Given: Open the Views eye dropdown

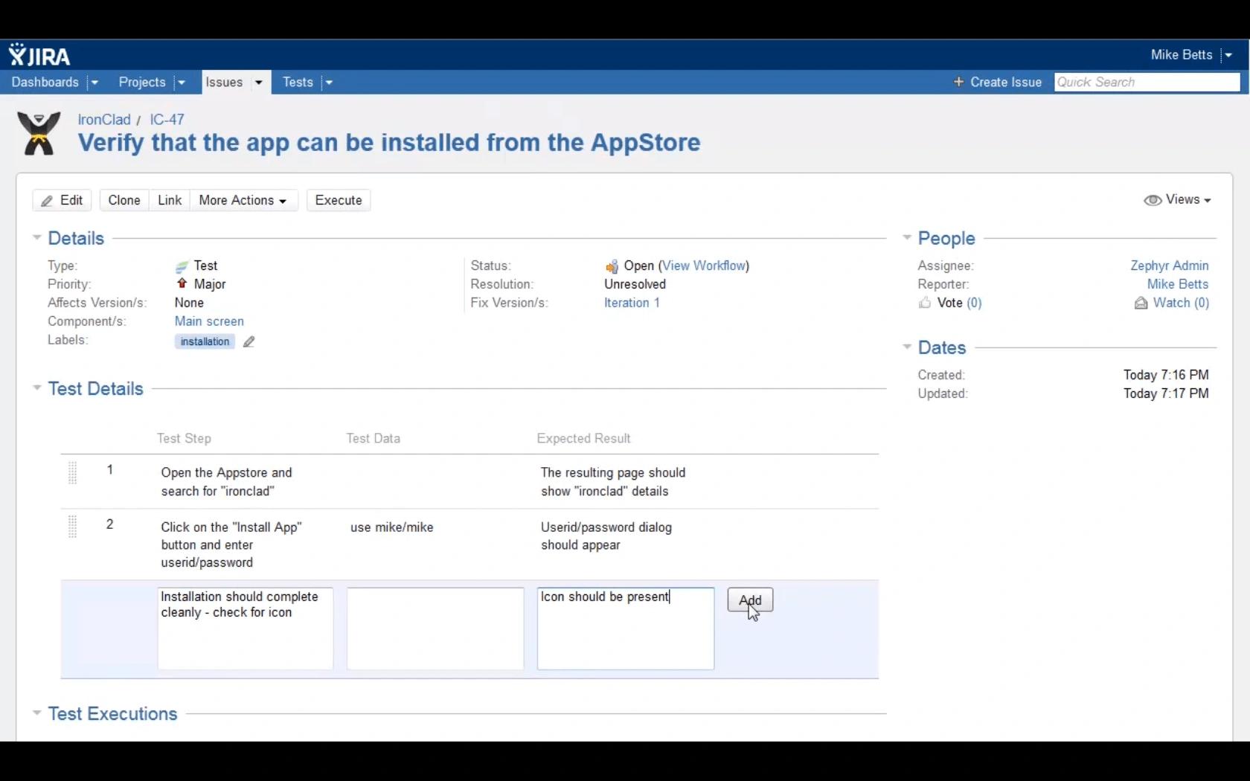Looking at the screenshot, I should point(1177,199).
